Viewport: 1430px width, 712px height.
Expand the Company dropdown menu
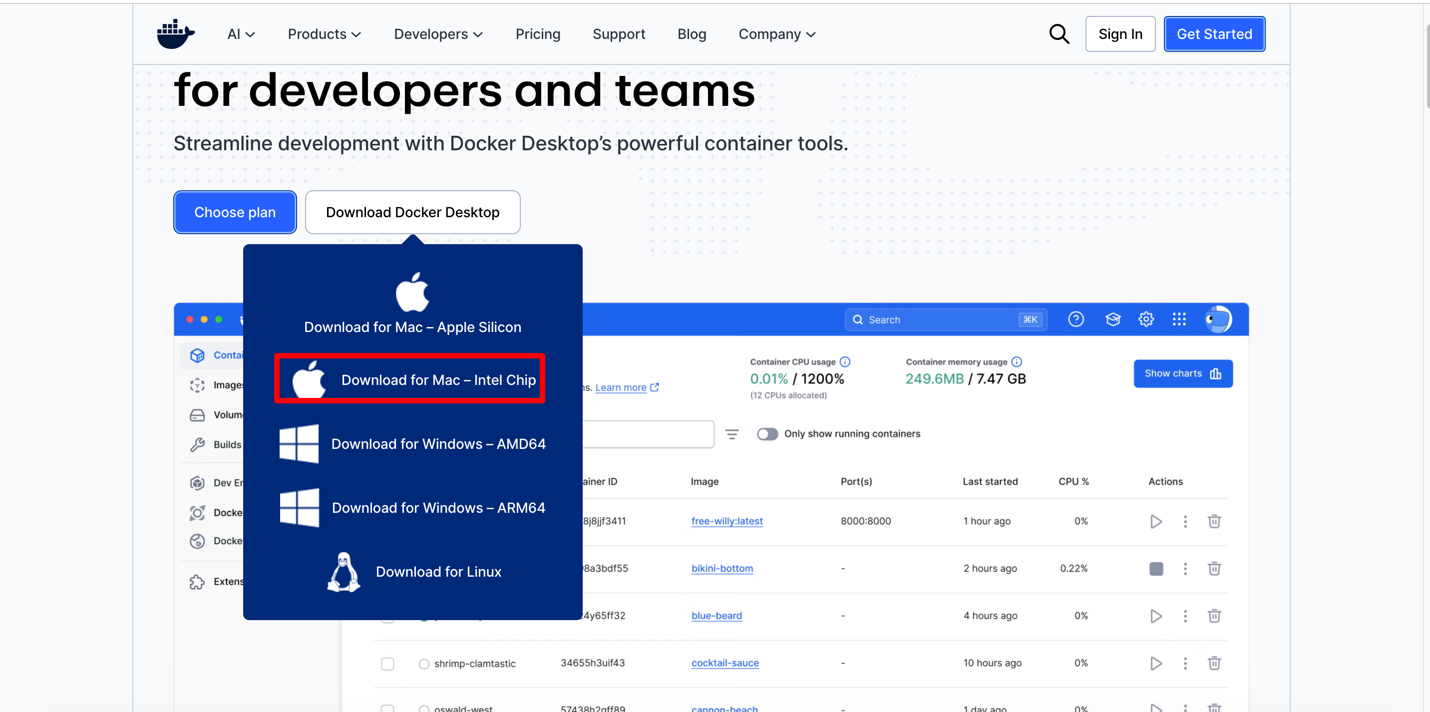pyautogui.click(x=776, y=34)
